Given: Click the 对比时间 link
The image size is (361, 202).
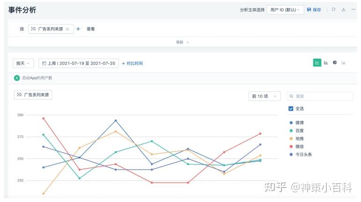Looking at the screenshot, I should (132, 63).
